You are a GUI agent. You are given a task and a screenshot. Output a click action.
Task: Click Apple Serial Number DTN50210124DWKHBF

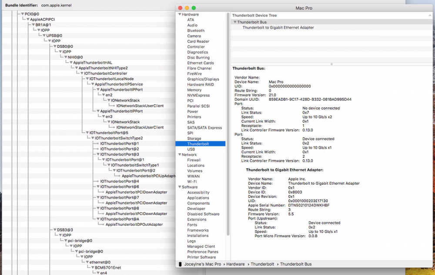[309, 205]
